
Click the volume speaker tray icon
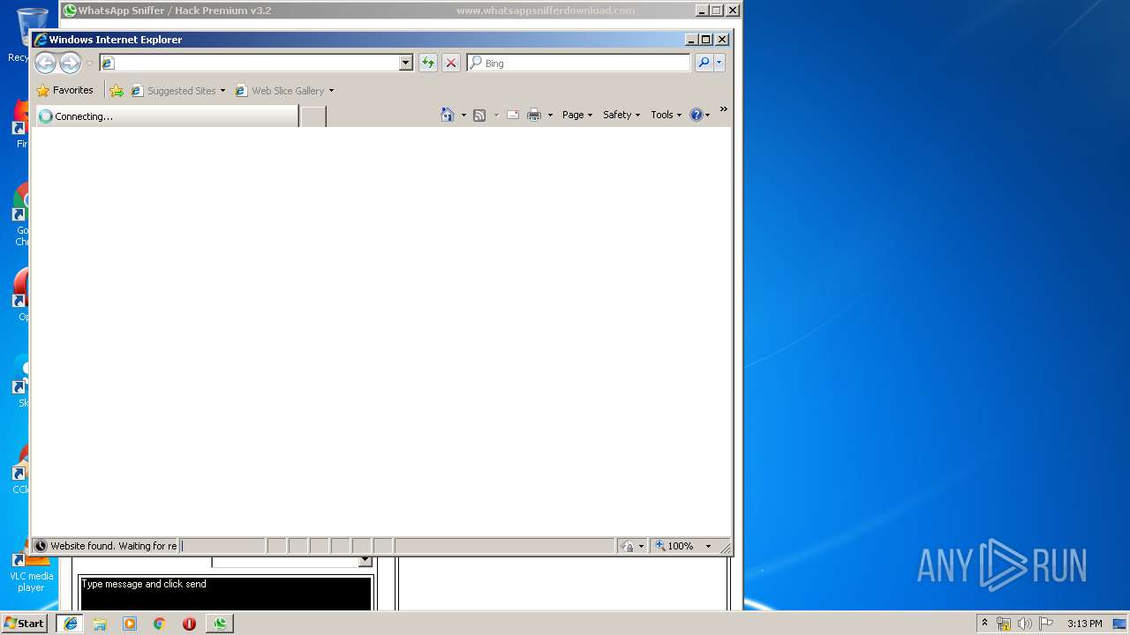(x=1025, y=624)
